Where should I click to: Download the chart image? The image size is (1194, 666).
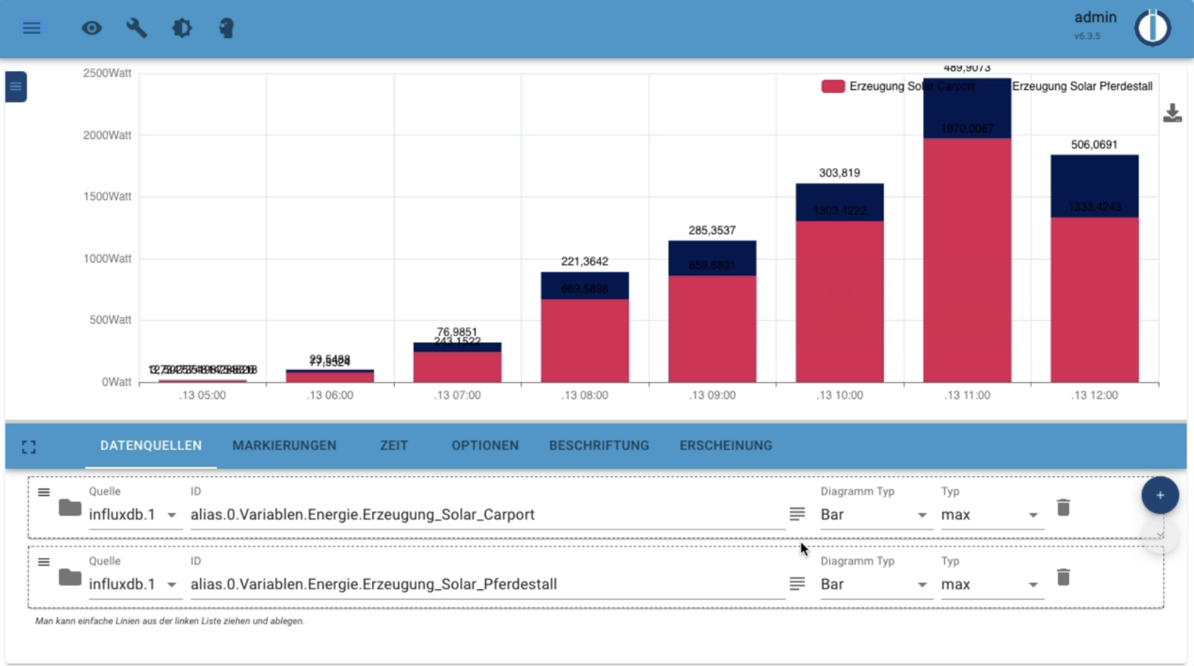(1172, 113)
